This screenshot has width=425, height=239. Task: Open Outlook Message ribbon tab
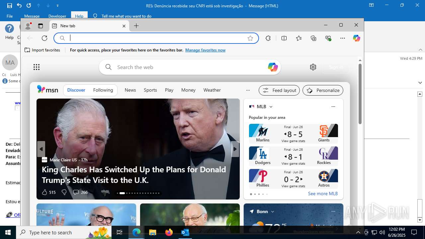tap(32, 16)
